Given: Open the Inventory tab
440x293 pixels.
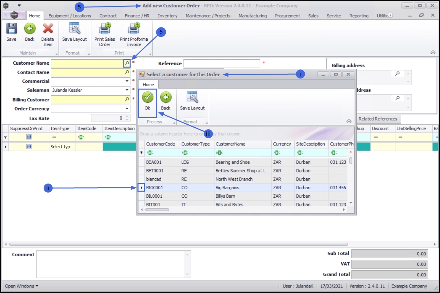Looking at the screenshot, I should [x=168, y=16].
